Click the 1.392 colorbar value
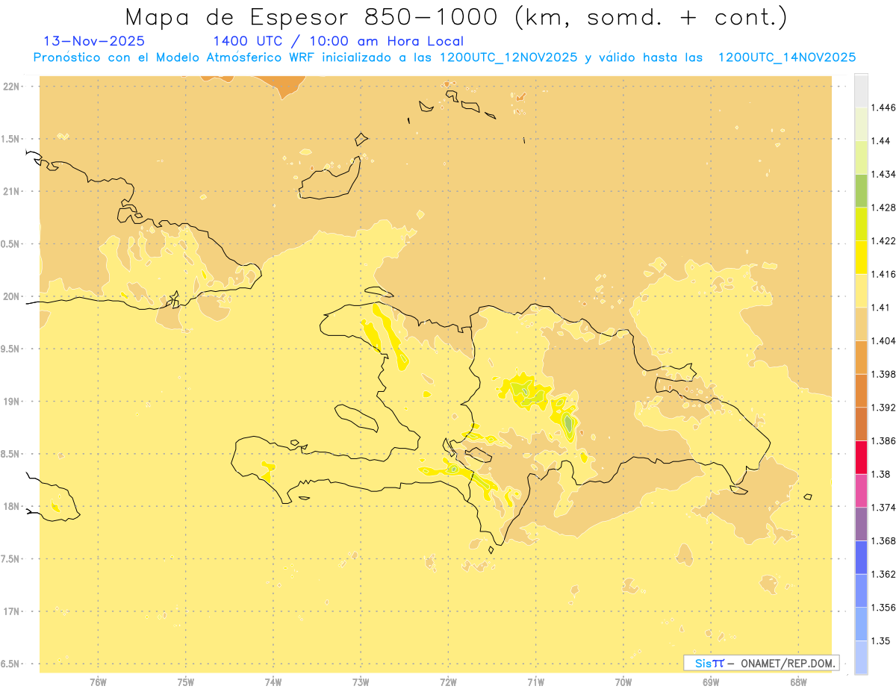 pyautogui.click(x=885, y=408)
